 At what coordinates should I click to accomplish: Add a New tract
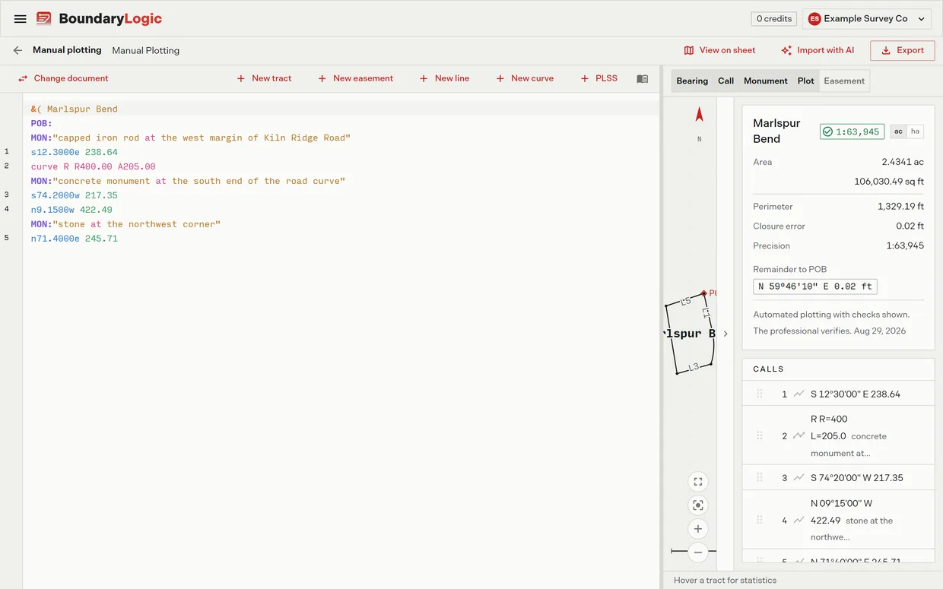coord(263,78)
